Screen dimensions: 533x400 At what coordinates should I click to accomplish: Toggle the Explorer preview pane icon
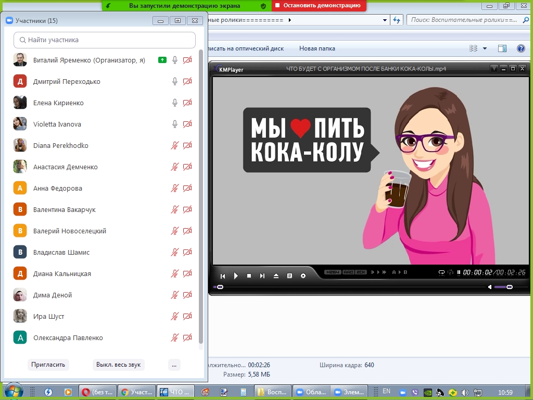pos(502,48)
